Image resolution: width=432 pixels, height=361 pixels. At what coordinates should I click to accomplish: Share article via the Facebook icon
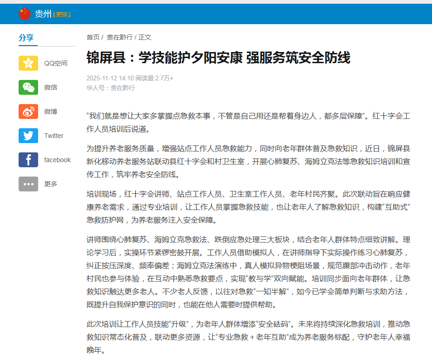point(28,159)
